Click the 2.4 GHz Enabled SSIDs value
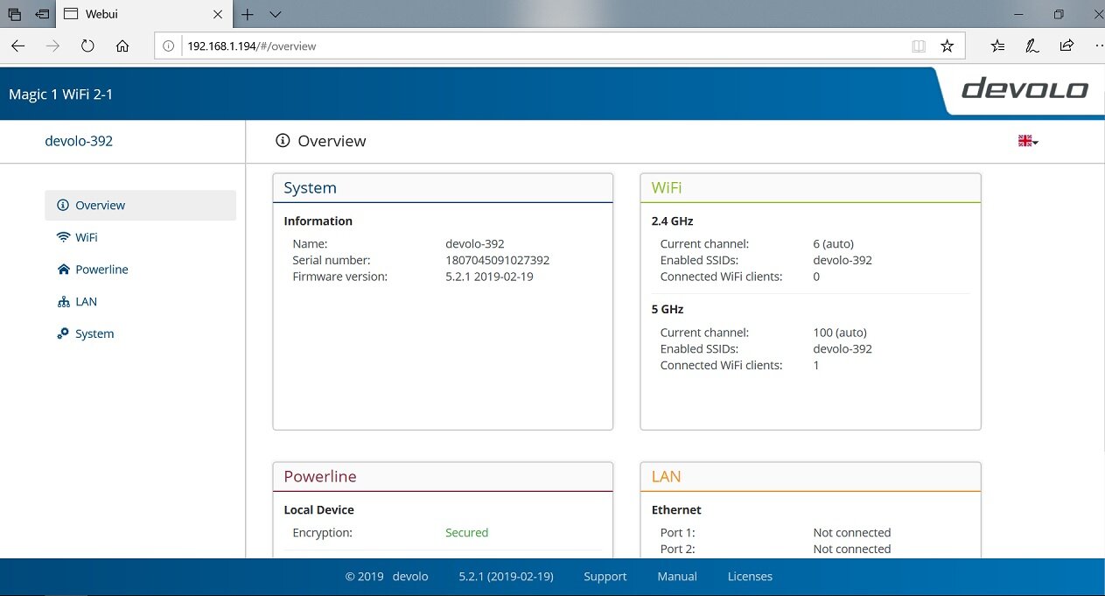The image size is (1105, 596). click(843, 261)
